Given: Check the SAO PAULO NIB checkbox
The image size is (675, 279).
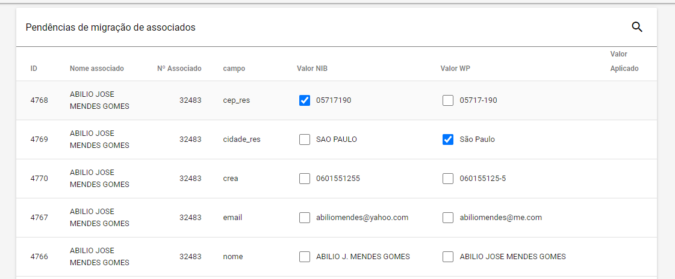Looking at the screenshot, I should tap(304, 139).
